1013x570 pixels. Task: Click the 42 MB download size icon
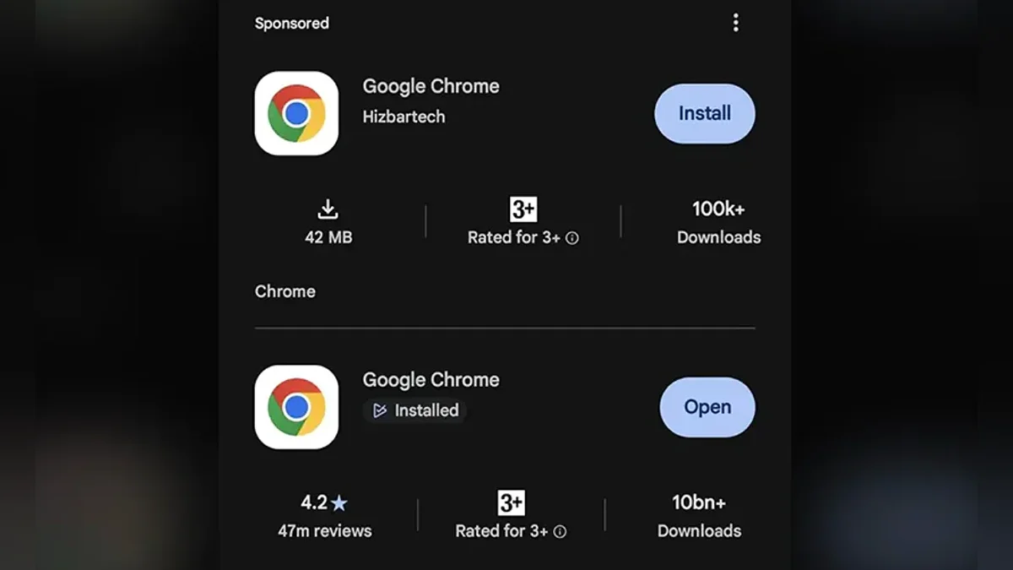[328, 209]
